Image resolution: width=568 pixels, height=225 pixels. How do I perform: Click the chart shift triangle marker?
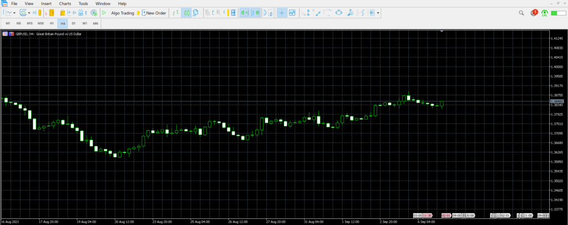tap(442, 32)
